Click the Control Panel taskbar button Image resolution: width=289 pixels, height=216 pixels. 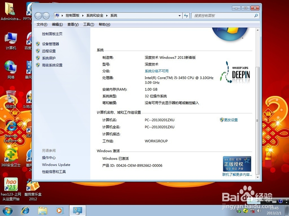[x=77, y=211]
